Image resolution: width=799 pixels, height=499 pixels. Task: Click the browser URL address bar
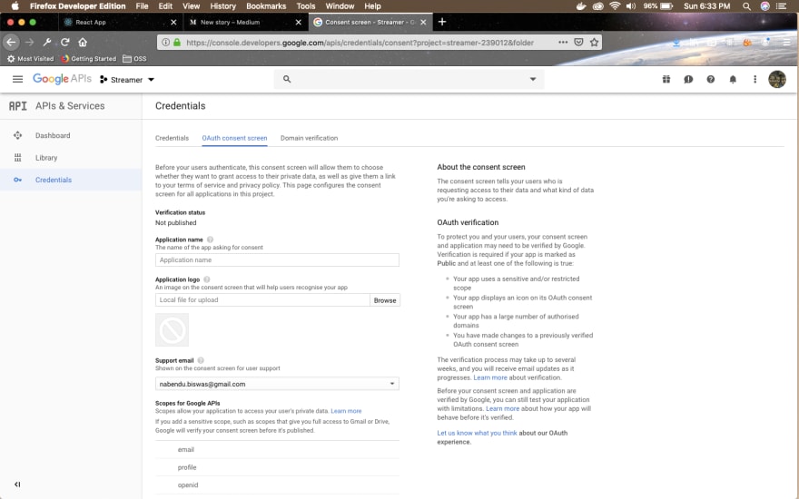pos(360,43)
